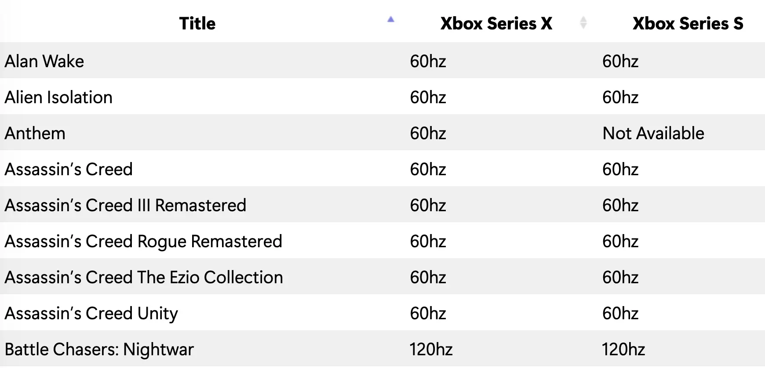Click Not Available in the Anthem row
765x368 pixels.
coord(653,133)
